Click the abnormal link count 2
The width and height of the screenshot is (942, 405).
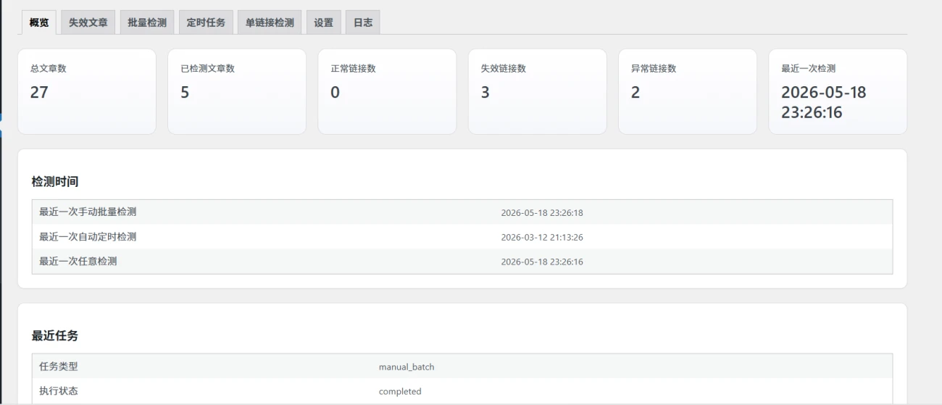pyautogui.click(x=635, y=92)
